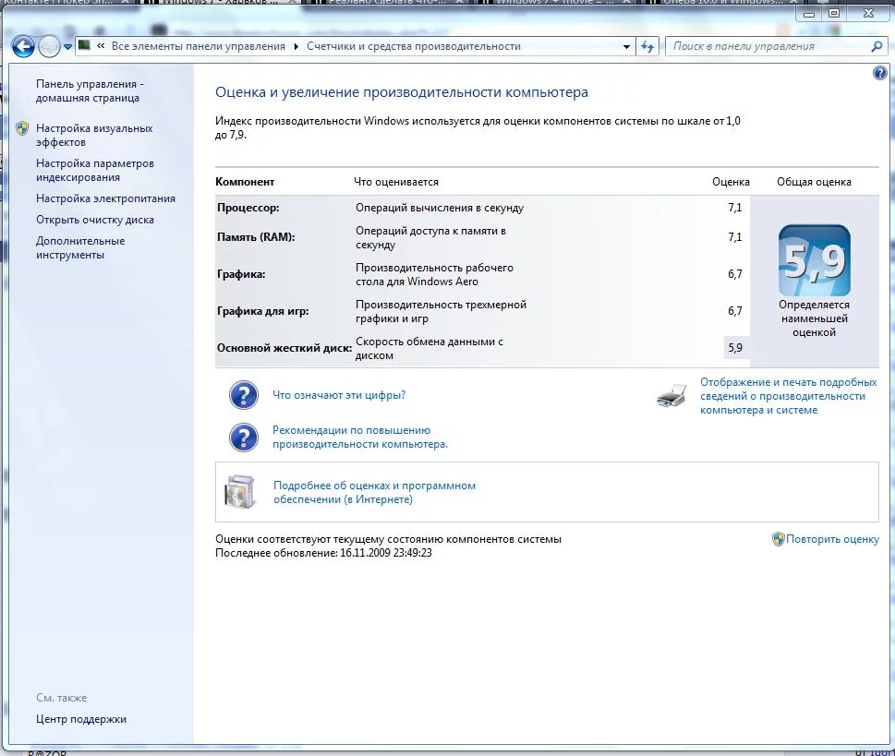
Task: Select the "Память (RAM):" row label
Action: click(x=256, y=237)
